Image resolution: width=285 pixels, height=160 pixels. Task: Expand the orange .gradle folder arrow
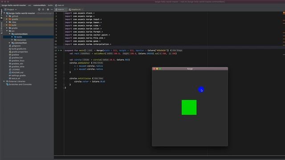[x=7, y=19]
